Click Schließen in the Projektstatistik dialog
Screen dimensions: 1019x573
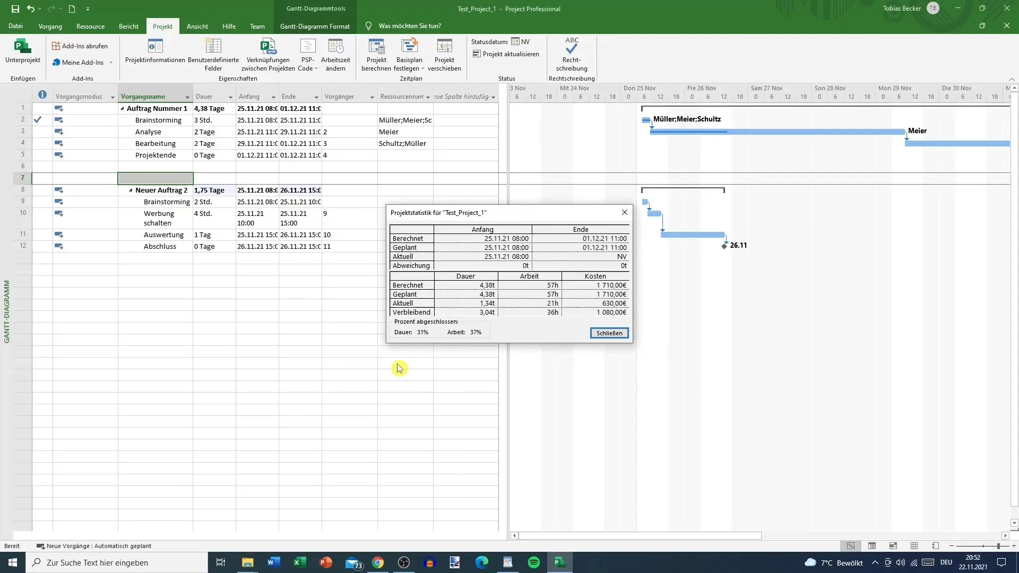[609, 333]
